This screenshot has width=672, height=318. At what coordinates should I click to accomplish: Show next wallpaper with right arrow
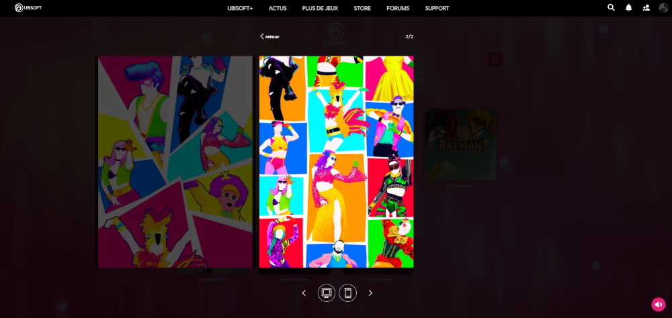click(x=371, y=293)
